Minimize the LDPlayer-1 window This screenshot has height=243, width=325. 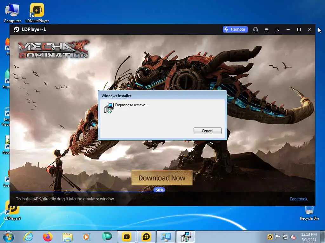tap(288, 29)
